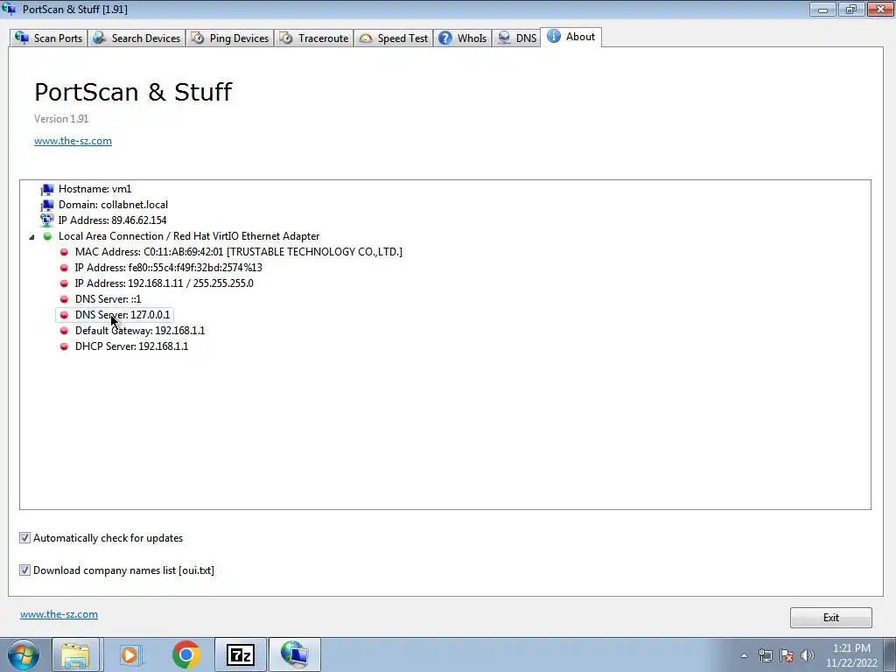Open Google Chrome from the taskbar
Viewport: 896px width, 672px height.
(185, 654)
